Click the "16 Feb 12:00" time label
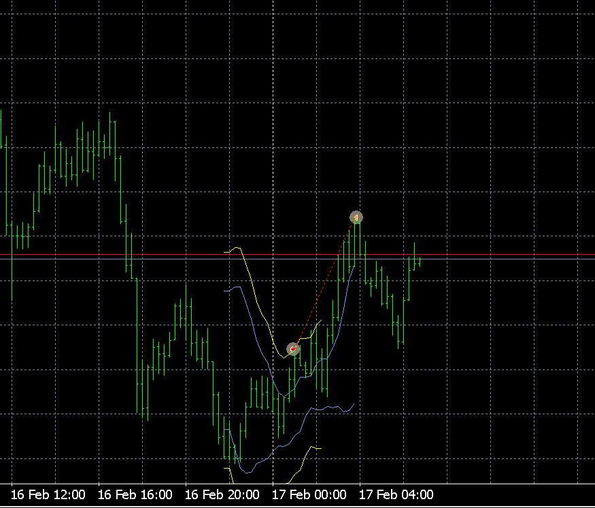The height and width of the screenshot is (508, 595). pyautogui.click(x=48, y=494)
